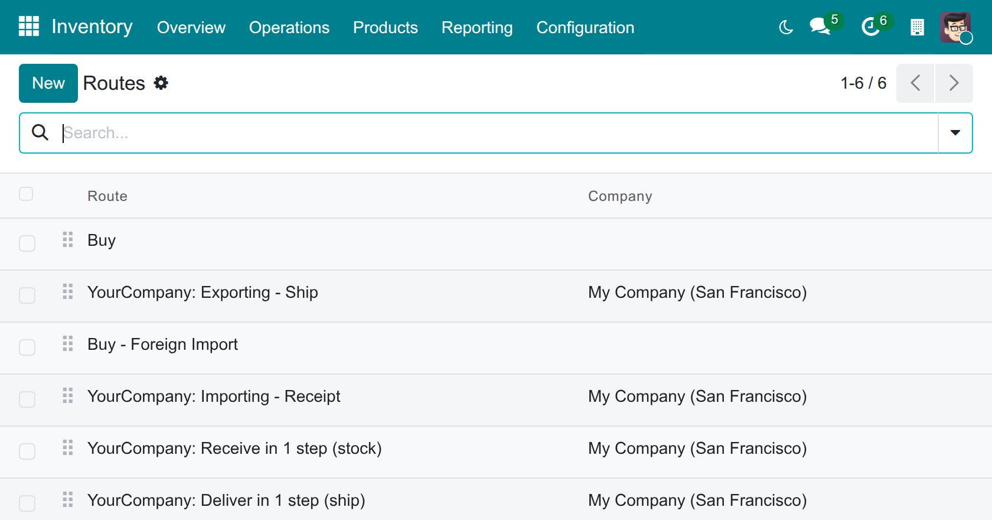Open YourCompany: Receive in 1 step (stock)
Viewport: 992px width, 520px height.
click(234, 448)
